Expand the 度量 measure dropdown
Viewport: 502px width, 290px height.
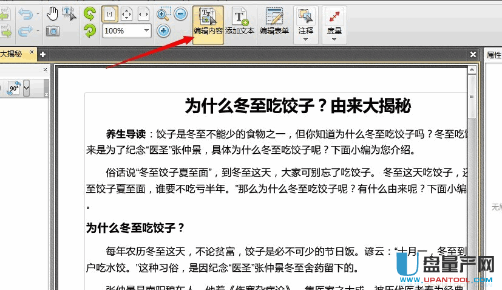click(x=334, y=40)
